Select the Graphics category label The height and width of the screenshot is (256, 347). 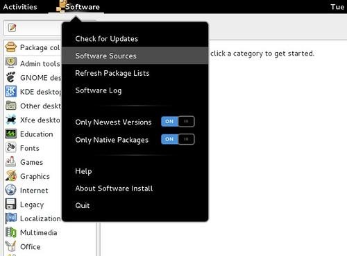[35, 177]
